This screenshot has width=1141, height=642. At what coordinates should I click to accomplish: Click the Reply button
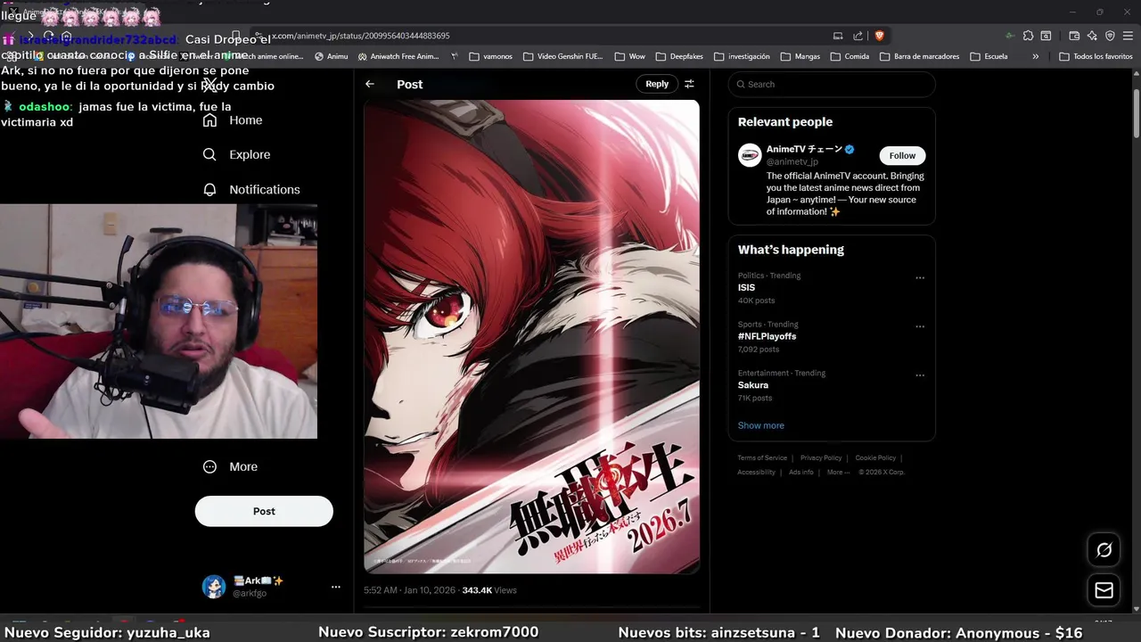pyautogui.click(x=657, y=84)
